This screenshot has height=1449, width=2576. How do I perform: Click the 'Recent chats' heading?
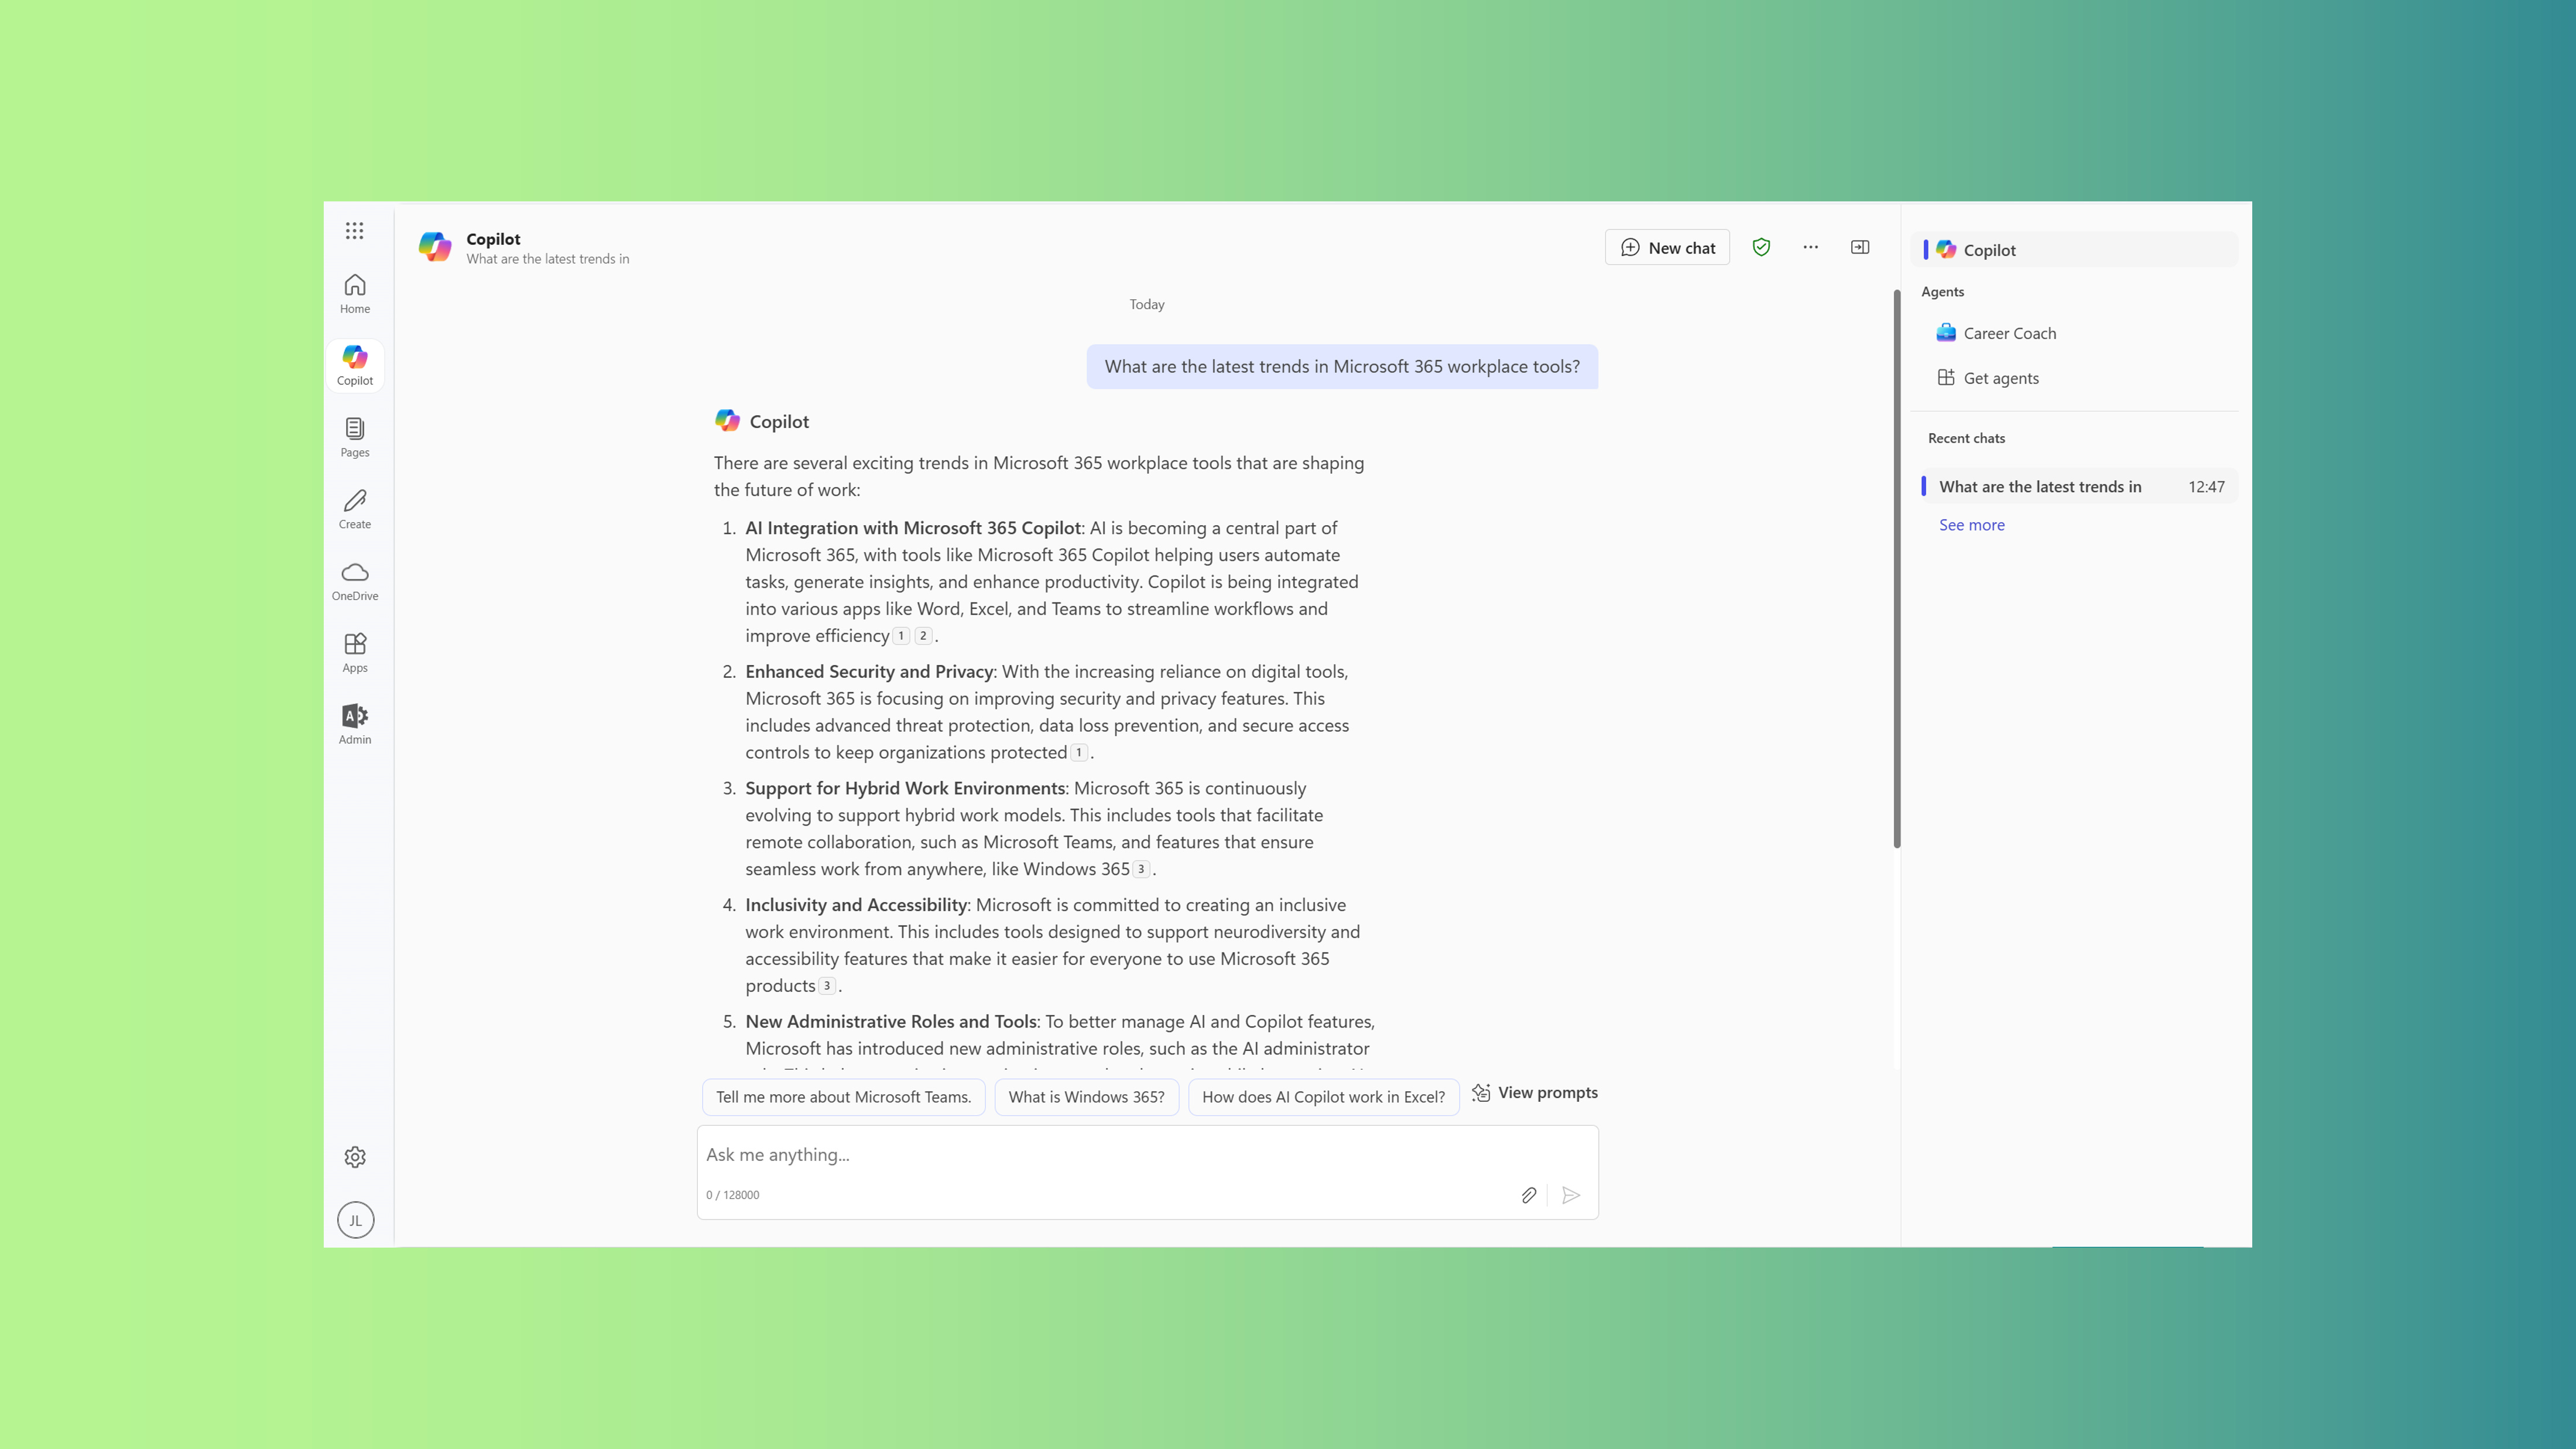pyautogui.click(x=1966, y=438)
